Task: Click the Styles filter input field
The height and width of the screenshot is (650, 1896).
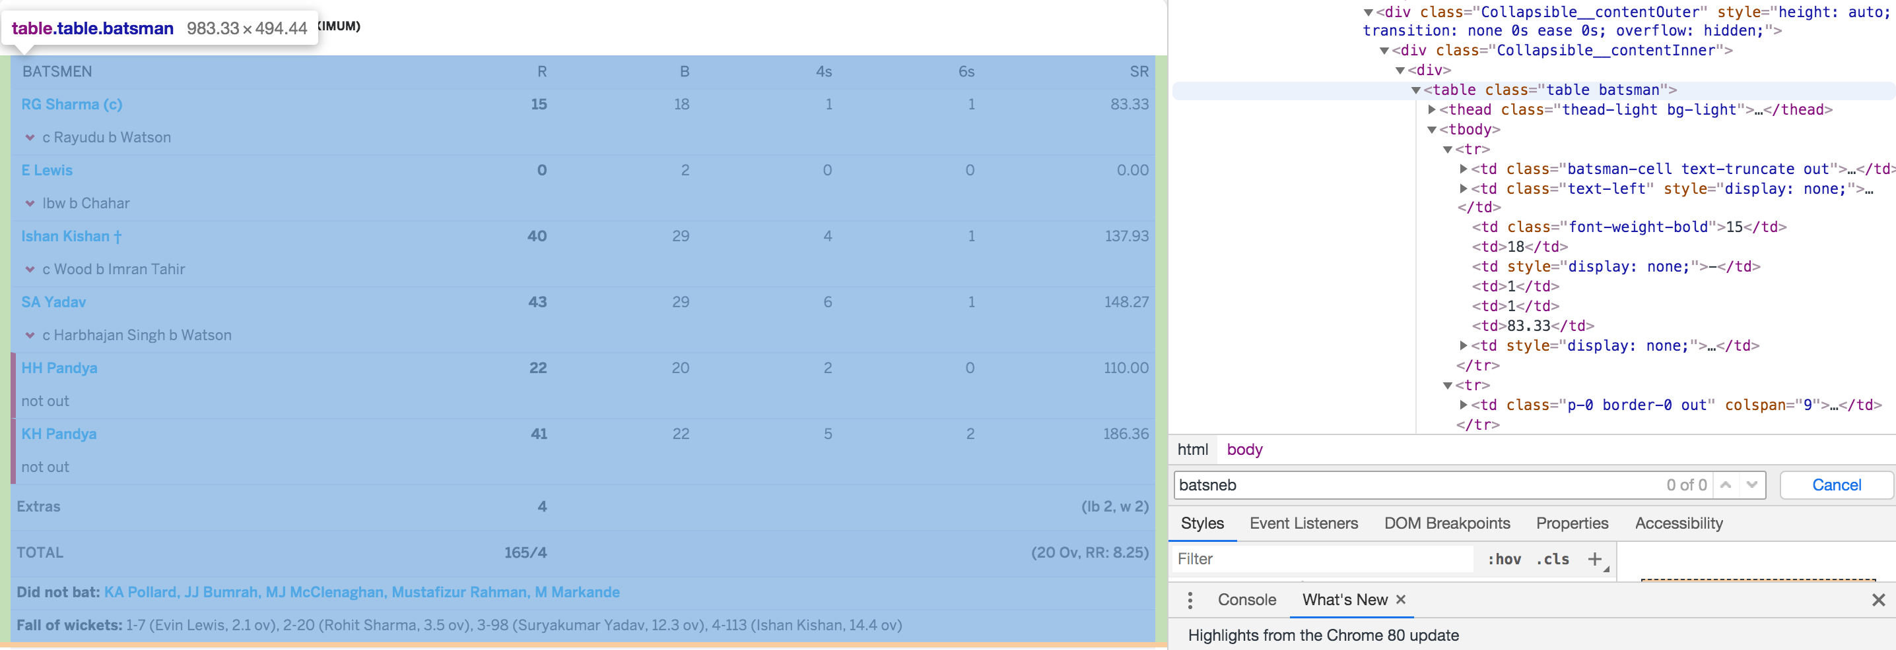Action: [1321, 559]
